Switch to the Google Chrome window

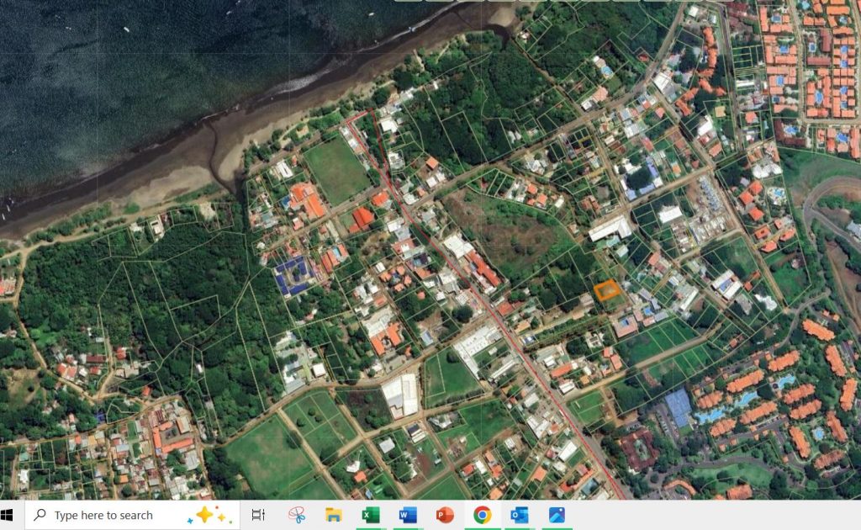pyautogui.click(x=483, y=515)
